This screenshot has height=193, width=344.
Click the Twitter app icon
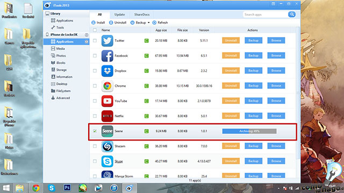[x=107, y=41]
